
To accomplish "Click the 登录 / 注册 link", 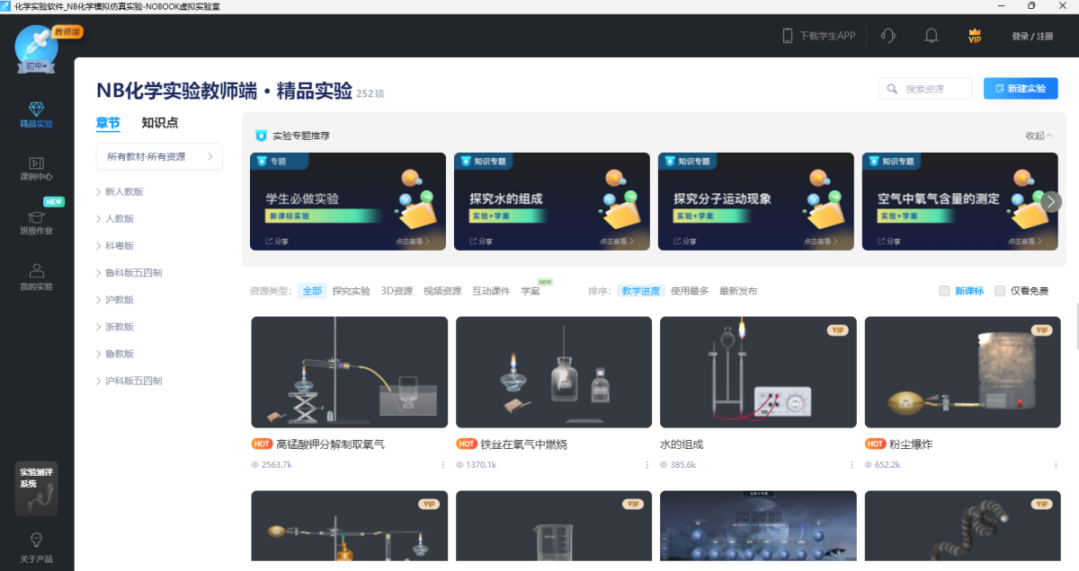I will (1032, 37).
